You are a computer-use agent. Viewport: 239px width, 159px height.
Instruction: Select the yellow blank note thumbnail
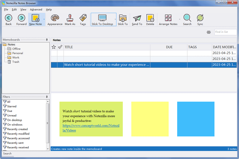coord(150,119)
